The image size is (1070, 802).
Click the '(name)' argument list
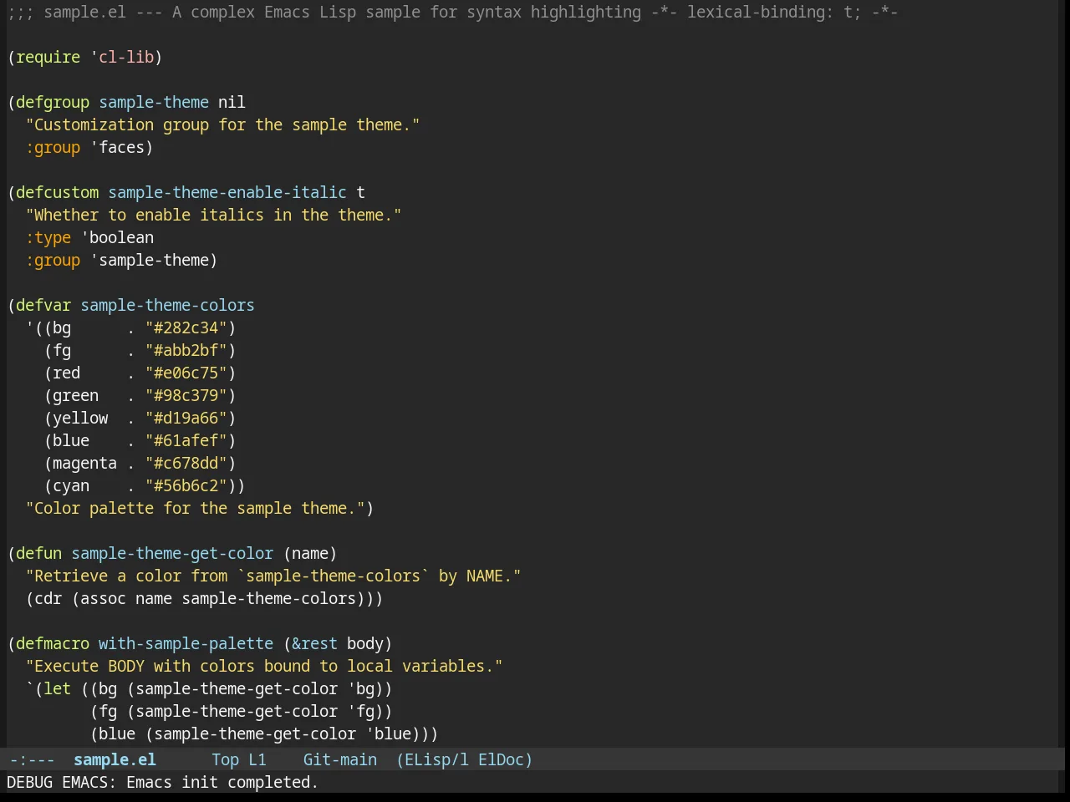(x=310, y=553)
